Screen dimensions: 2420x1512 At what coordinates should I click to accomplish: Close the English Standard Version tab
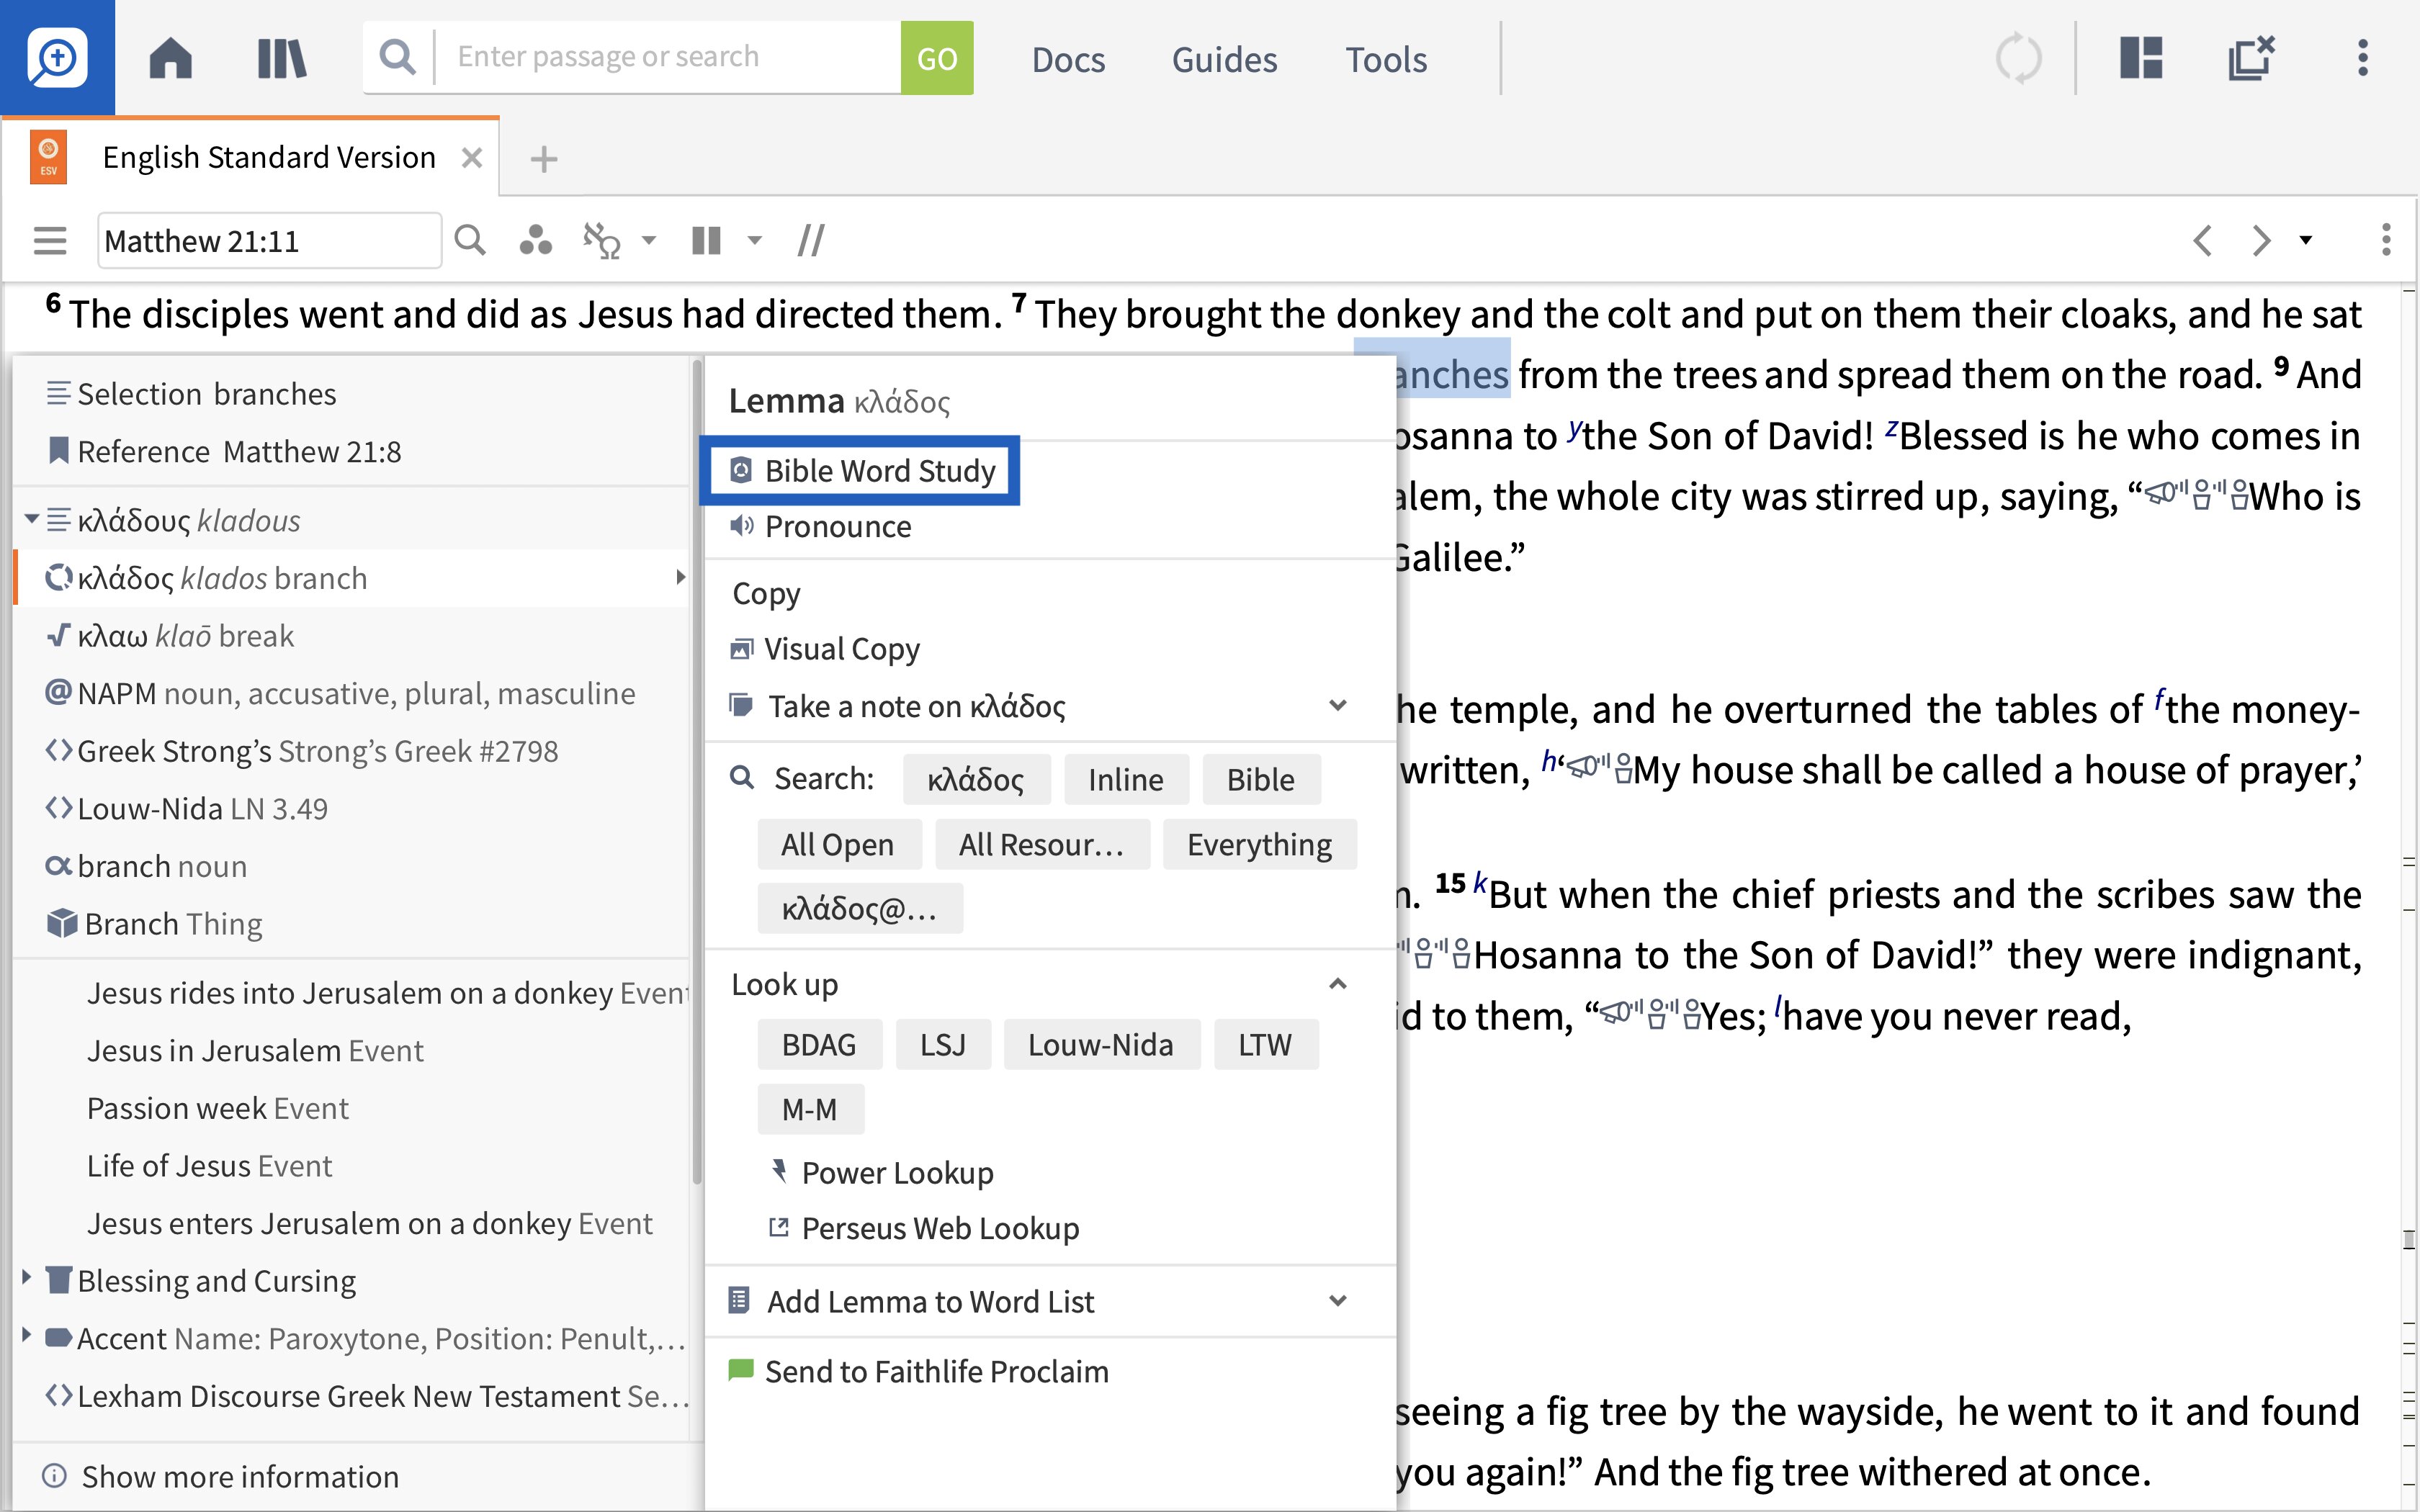pyautogui.click(x=472, y=158)
